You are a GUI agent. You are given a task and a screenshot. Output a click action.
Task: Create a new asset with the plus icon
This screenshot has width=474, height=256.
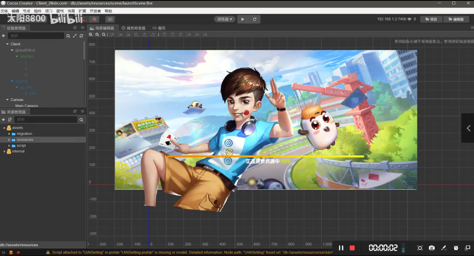[3, 120]
